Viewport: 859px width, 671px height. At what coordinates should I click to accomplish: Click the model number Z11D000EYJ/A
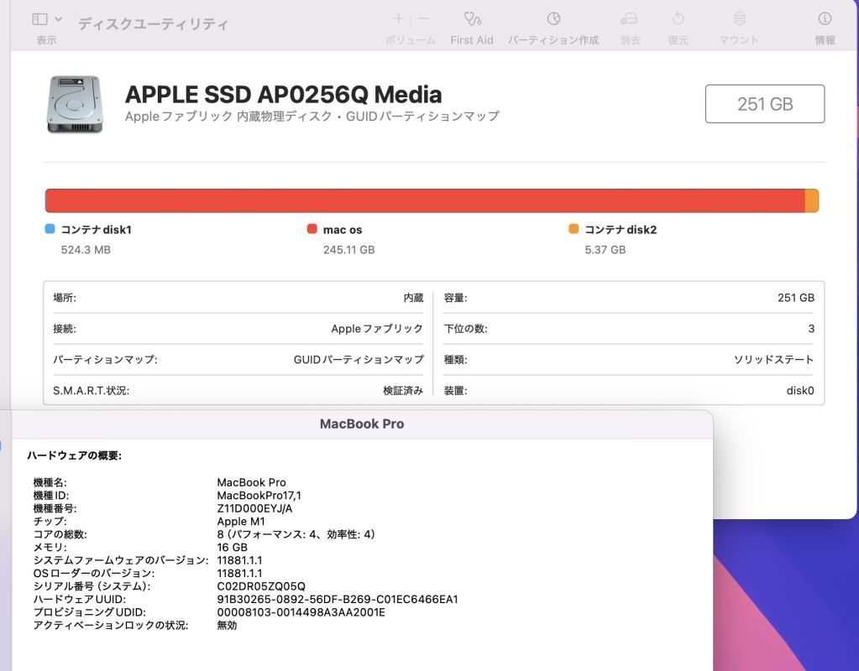(x=254, y=508)
